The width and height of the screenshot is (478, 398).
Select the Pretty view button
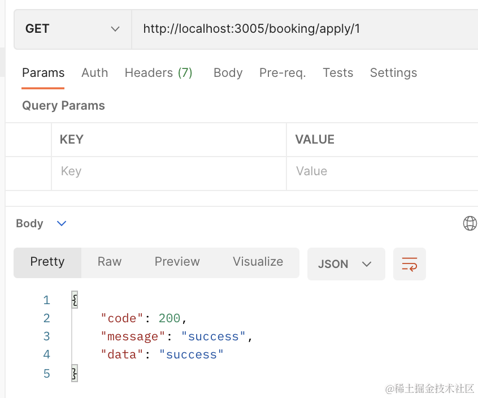click(47, 262)
